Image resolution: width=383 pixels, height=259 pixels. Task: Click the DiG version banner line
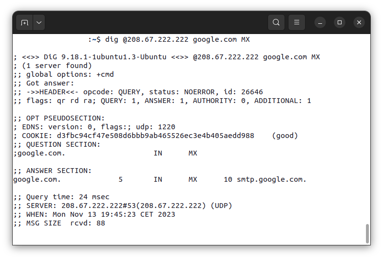click(167, 57)
